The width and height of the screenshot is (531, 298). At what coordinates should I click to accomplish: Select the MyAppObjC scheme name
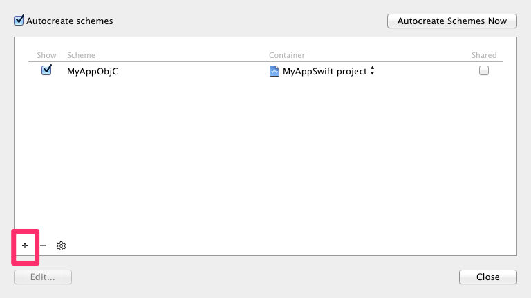(x=93, y=71)
